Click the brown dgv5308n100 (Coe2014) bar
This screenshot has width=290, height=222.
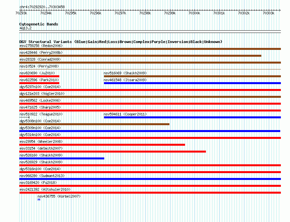point(94,124)
